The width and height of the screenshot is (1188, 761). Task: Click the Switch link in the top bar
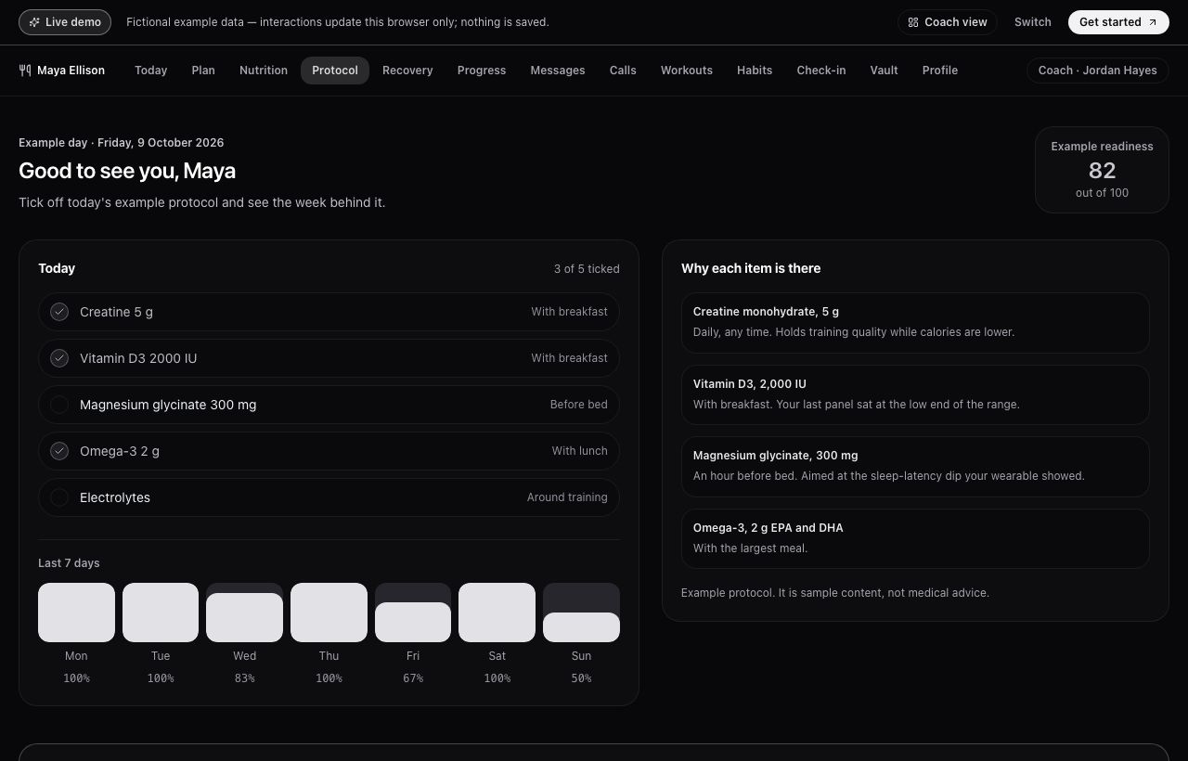1033,22
